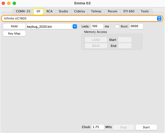Click the Memory Access End address field

click(x=125, y=46)
